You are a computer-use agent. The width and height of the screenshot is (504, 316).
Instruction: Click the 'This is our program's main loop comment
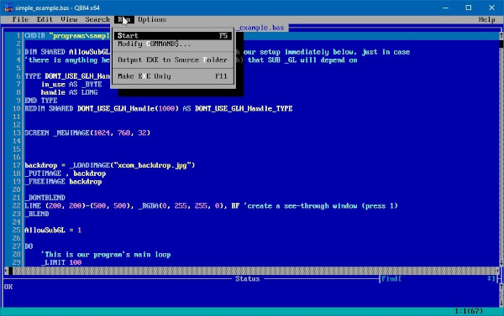(x=106, y=255)
